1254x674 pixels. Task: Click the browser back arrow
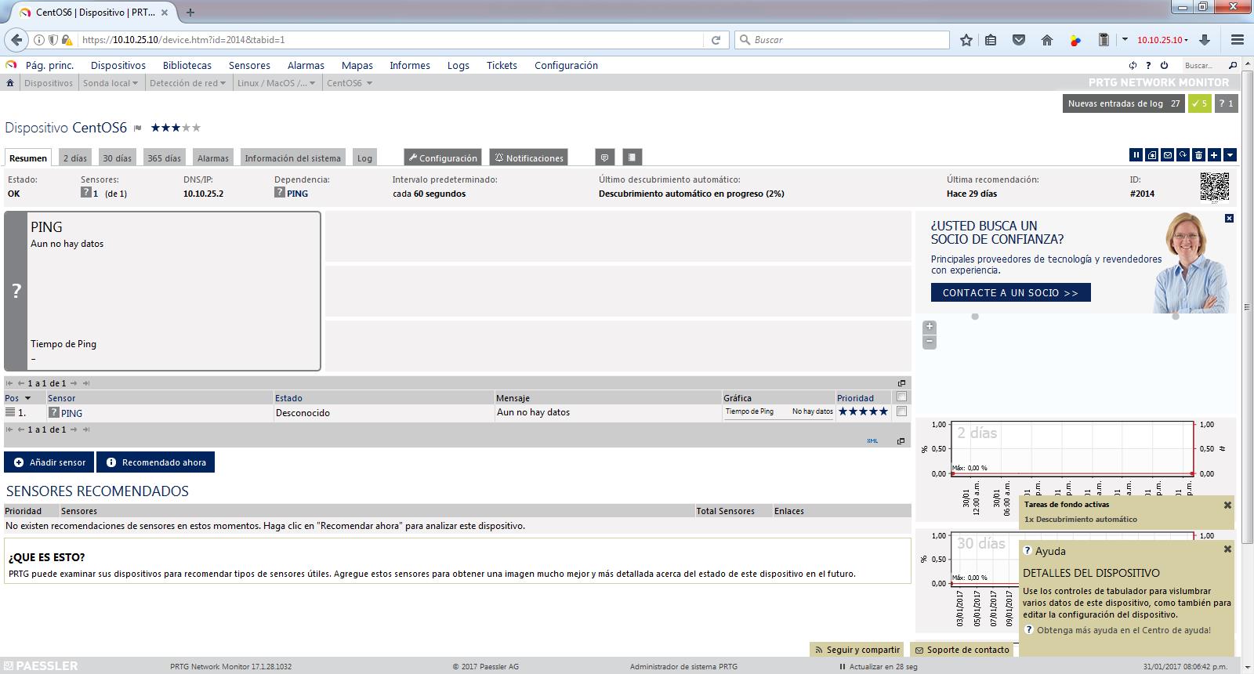[16, 40]
